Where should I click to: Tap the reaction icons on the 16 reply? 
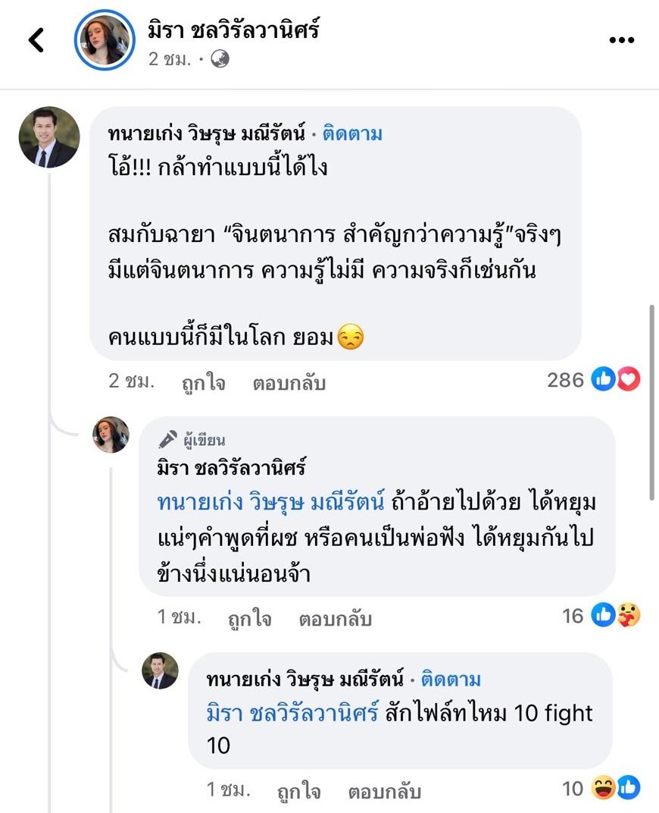616,615
